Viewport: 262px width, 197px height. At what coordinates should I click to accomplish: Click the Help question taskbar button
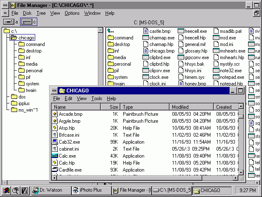(x=25, y=190)
